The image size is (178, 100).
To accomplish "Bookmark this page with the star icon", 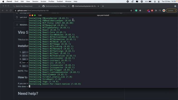I will pos(131,11).
